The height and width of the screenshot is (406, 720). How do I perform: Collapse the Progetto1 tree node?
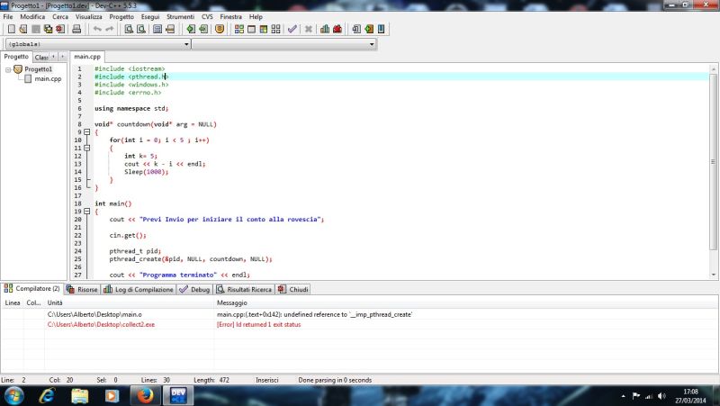click(x=8, y=70)
